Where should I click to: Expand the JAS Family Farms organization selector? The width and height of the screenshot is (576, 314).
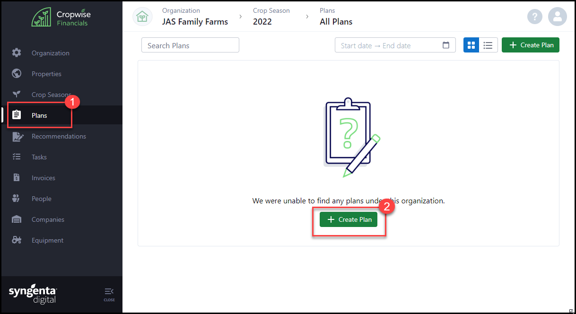(195, 21)
